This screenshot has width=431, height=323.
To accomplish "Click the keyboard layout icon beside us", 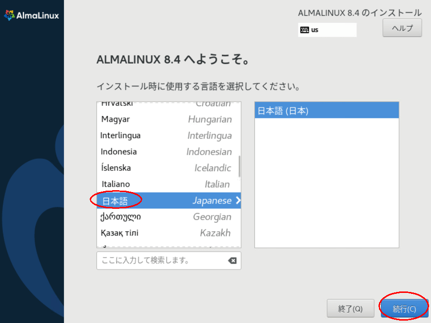I will [x=305, y=30].
